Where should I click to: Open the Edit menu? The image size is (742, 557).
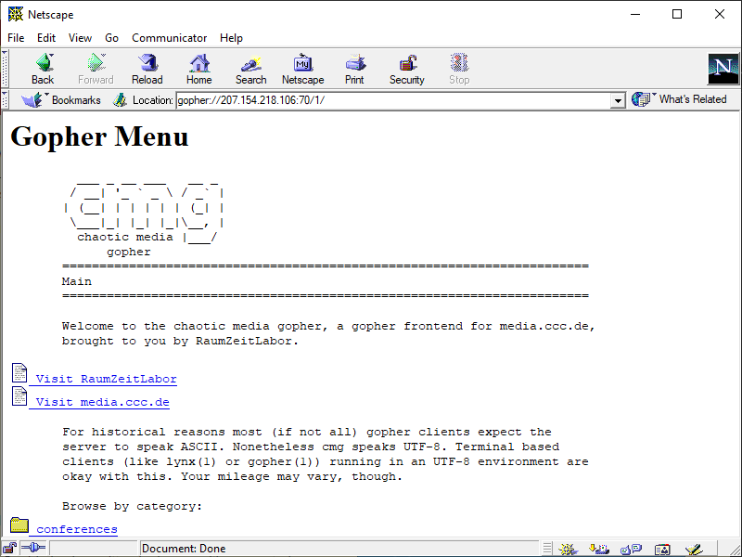pos(46,38)
